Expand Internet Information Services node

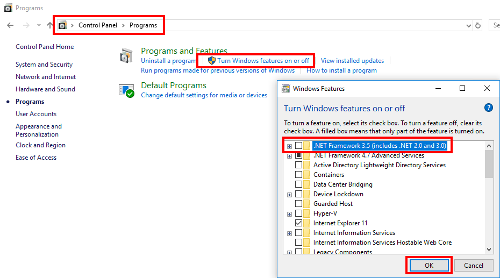tap(289, 234)
